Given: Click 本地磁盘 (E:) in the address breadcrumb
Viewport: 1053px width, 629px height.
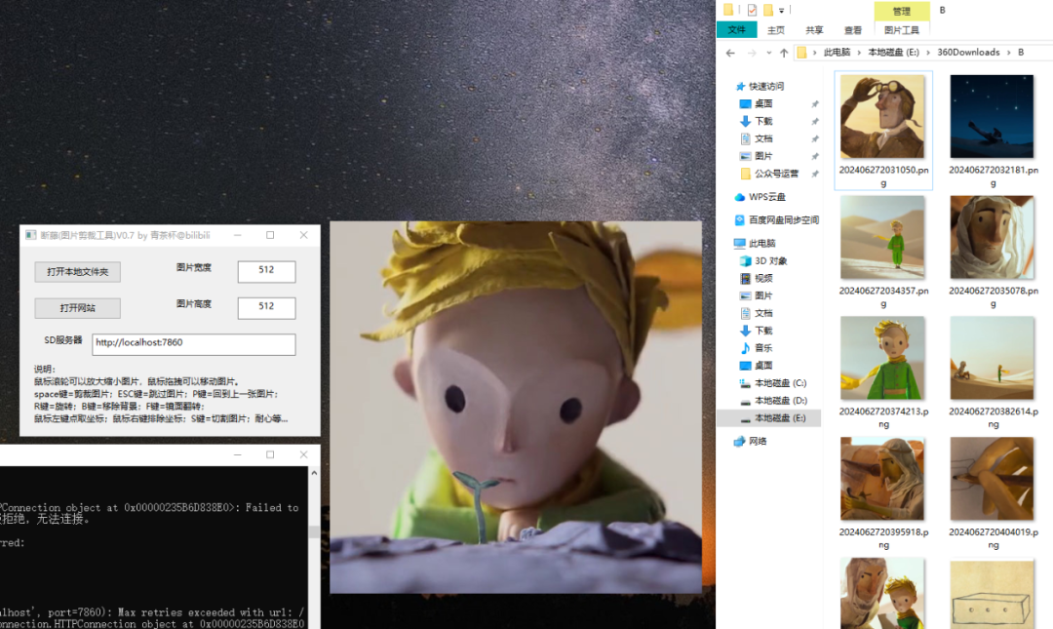Looking at the screenshot, I should point(893,53).
